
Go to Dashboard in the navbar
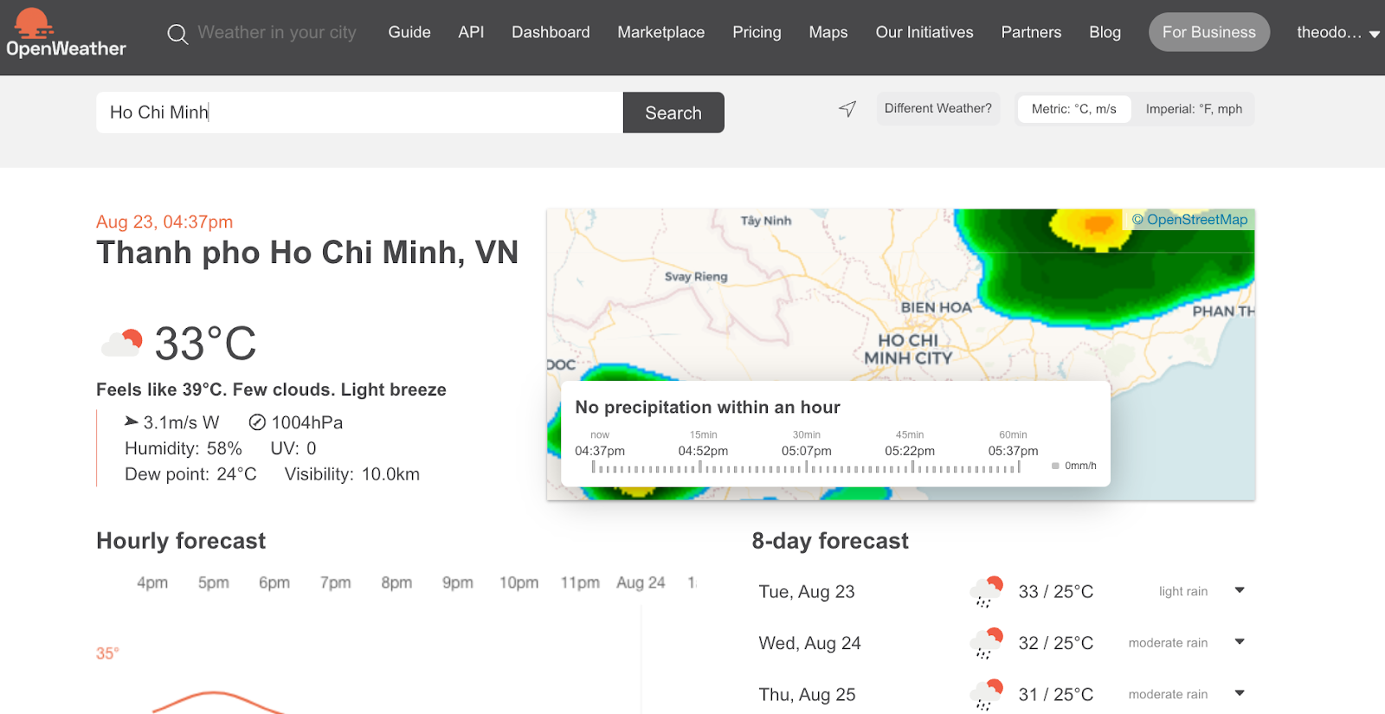[551, 32]
